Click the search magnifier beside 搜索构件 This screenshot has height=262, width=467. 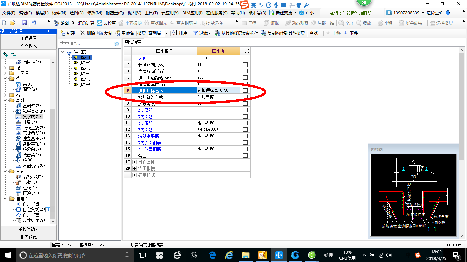pyautogui.click(x=117, y=44)
